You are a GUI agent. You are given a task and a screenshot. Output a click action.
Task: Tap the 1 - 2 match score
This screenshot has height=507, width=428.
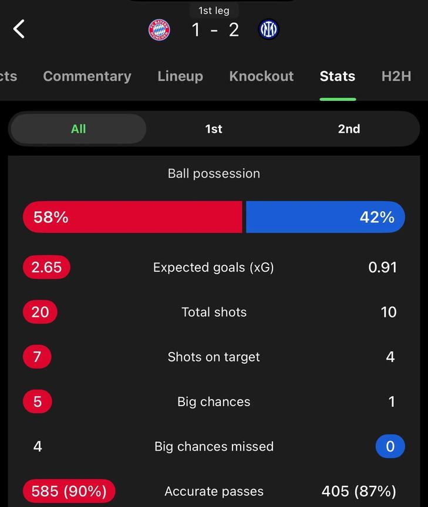pyautogui.click(x=215, y=30)
